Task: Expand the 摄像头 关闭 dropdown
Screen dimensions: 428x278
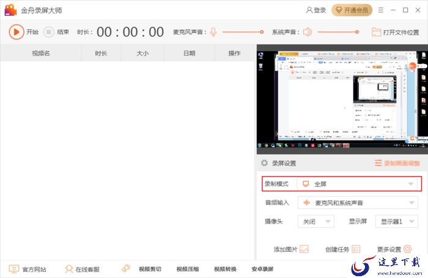Action: (316, 222)
